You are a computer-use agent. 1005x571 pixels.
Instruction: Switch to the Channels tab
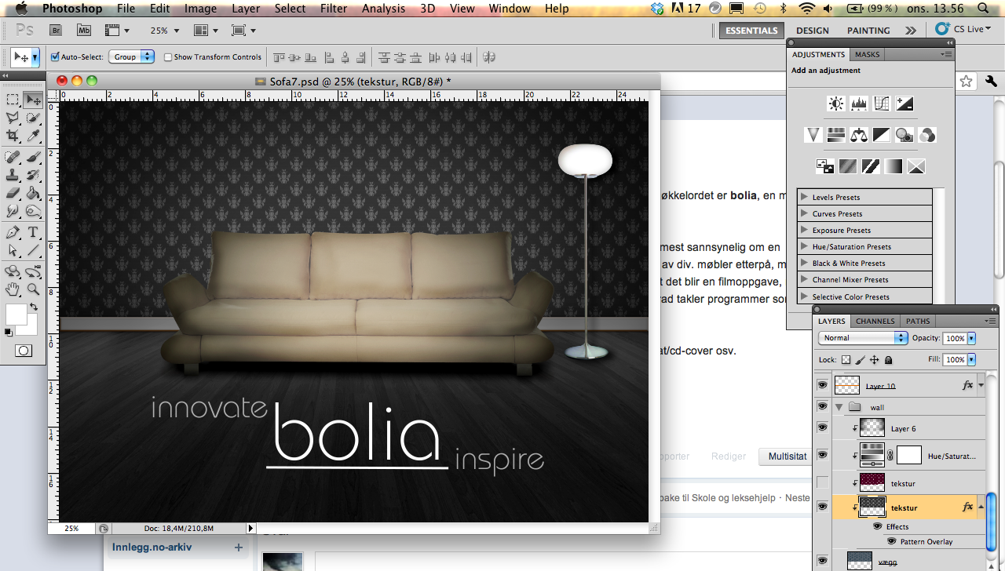pos(875,321)
